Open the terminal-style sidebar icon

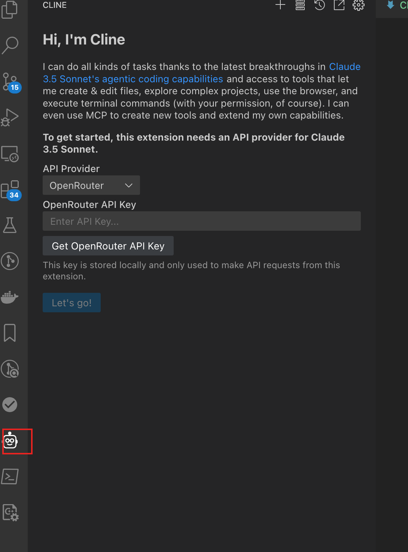click(10, 476)
